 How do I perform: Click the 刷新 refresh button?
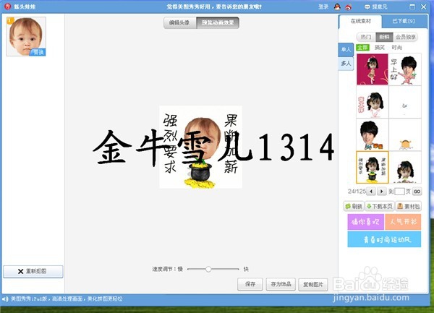pyautogui.click(x=354, y=206)
